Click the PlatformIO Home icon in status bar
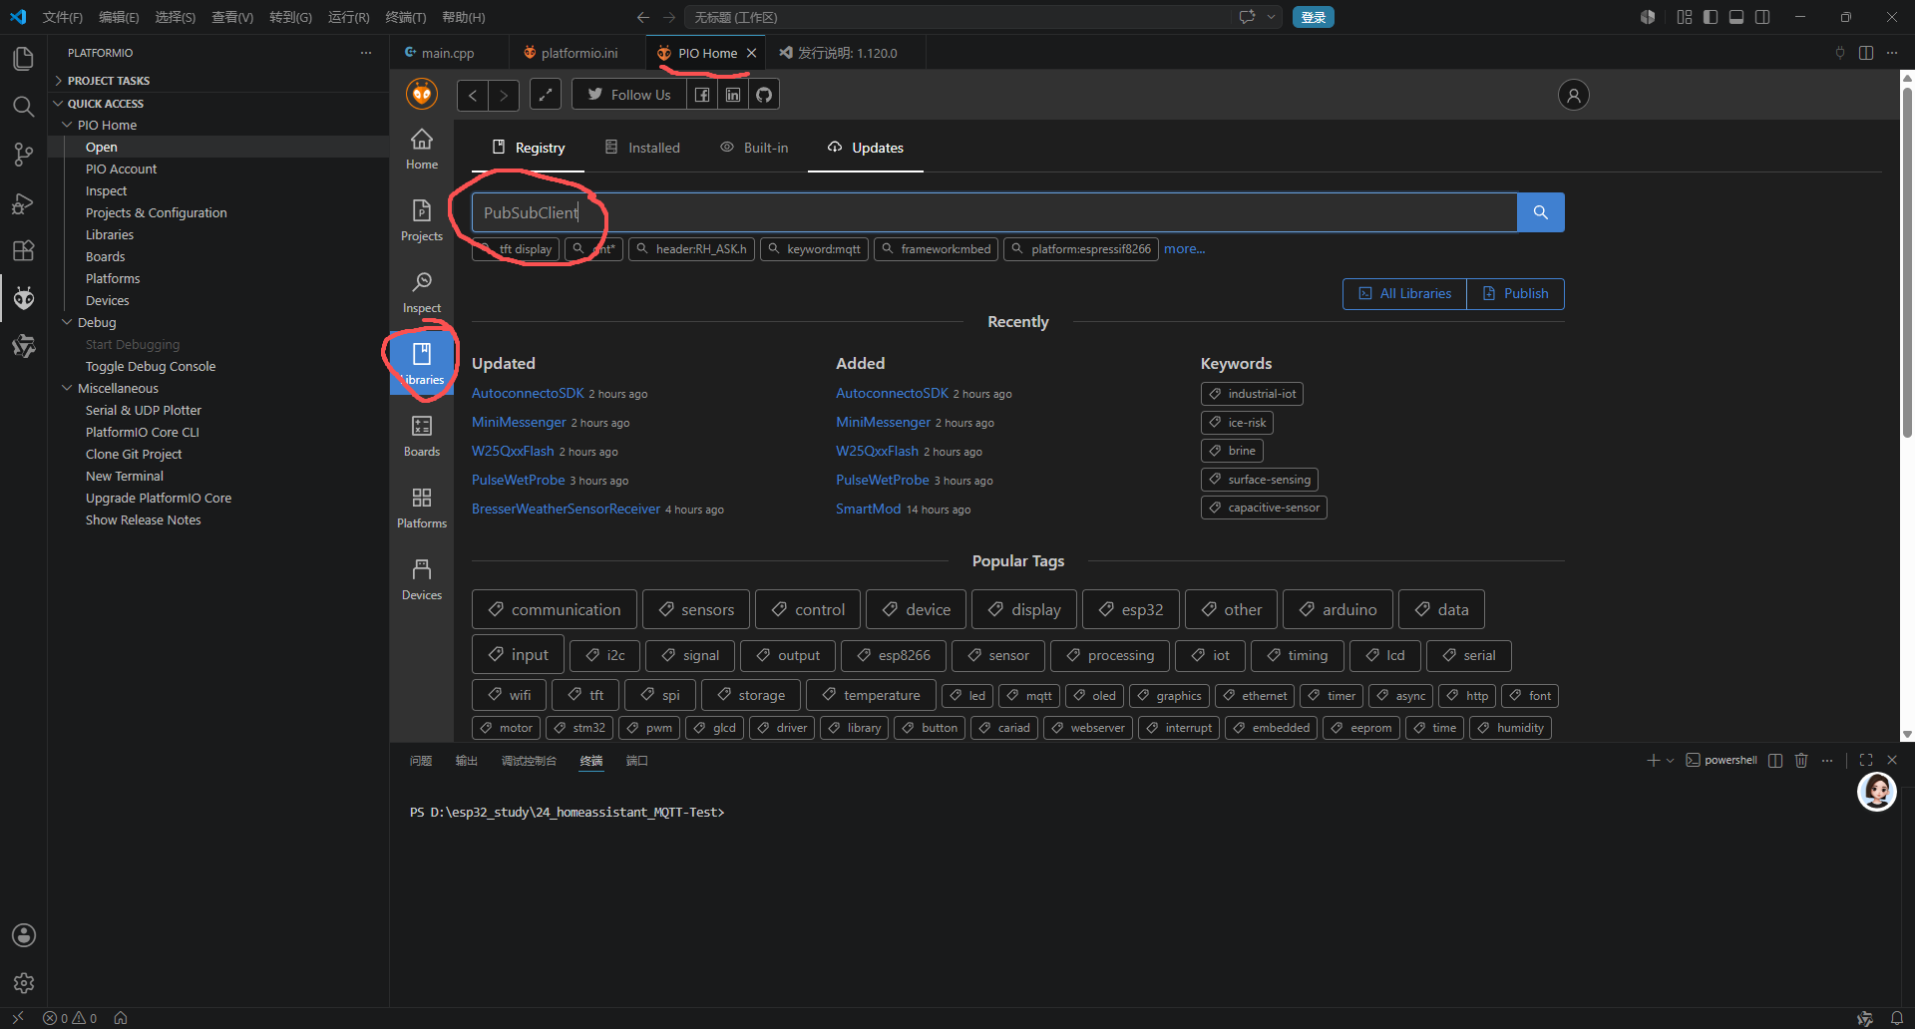 (121, 1018)
